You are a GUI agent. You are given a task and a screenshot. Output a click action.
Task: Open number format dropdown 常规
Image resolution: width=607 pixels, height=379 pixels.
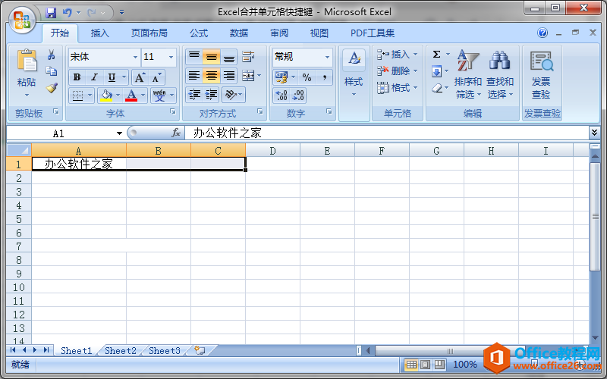click(x=327, y=58)
